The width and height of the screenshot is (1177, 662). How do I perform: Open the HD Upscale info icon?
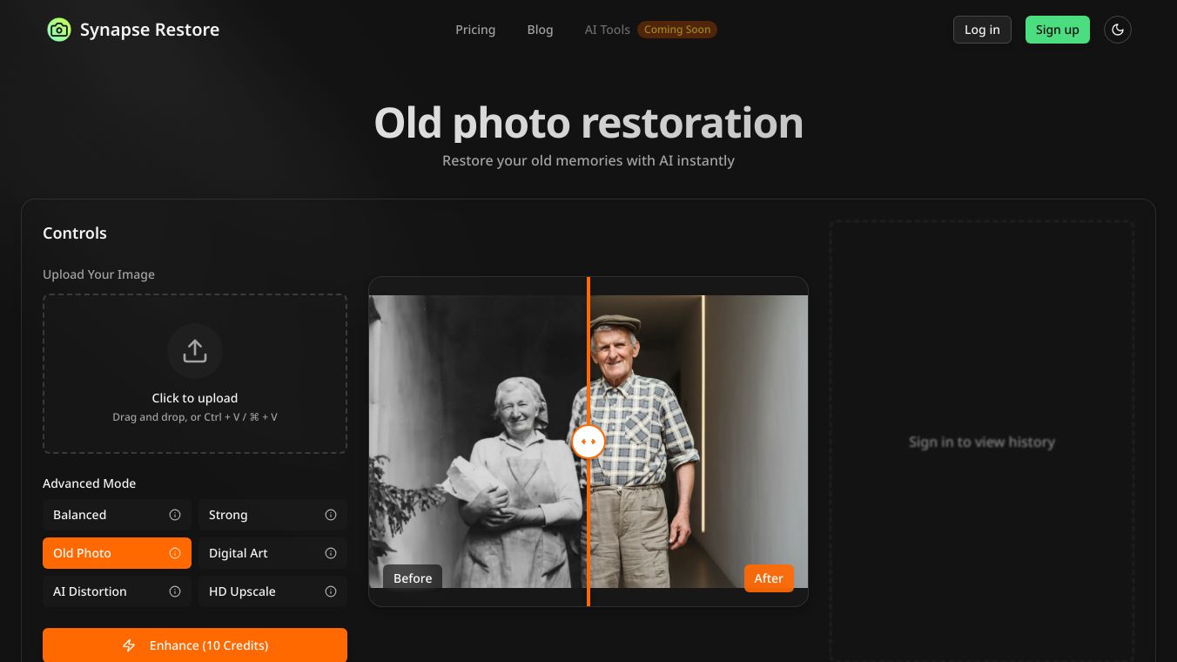331,591
